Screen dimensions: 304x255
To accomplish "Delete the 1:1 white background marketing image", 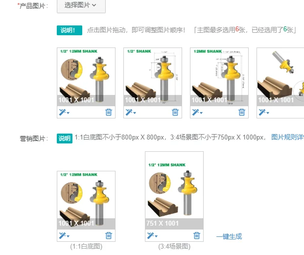I will 109,235.
